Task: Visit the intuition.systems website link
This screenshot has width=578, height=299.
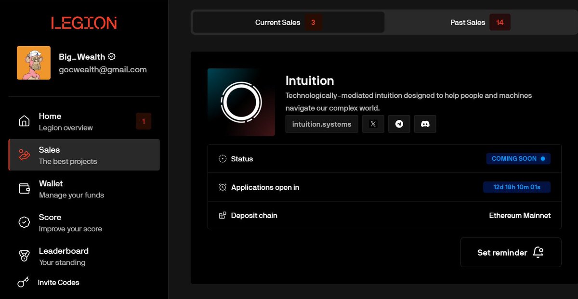Action: (322, 124)
